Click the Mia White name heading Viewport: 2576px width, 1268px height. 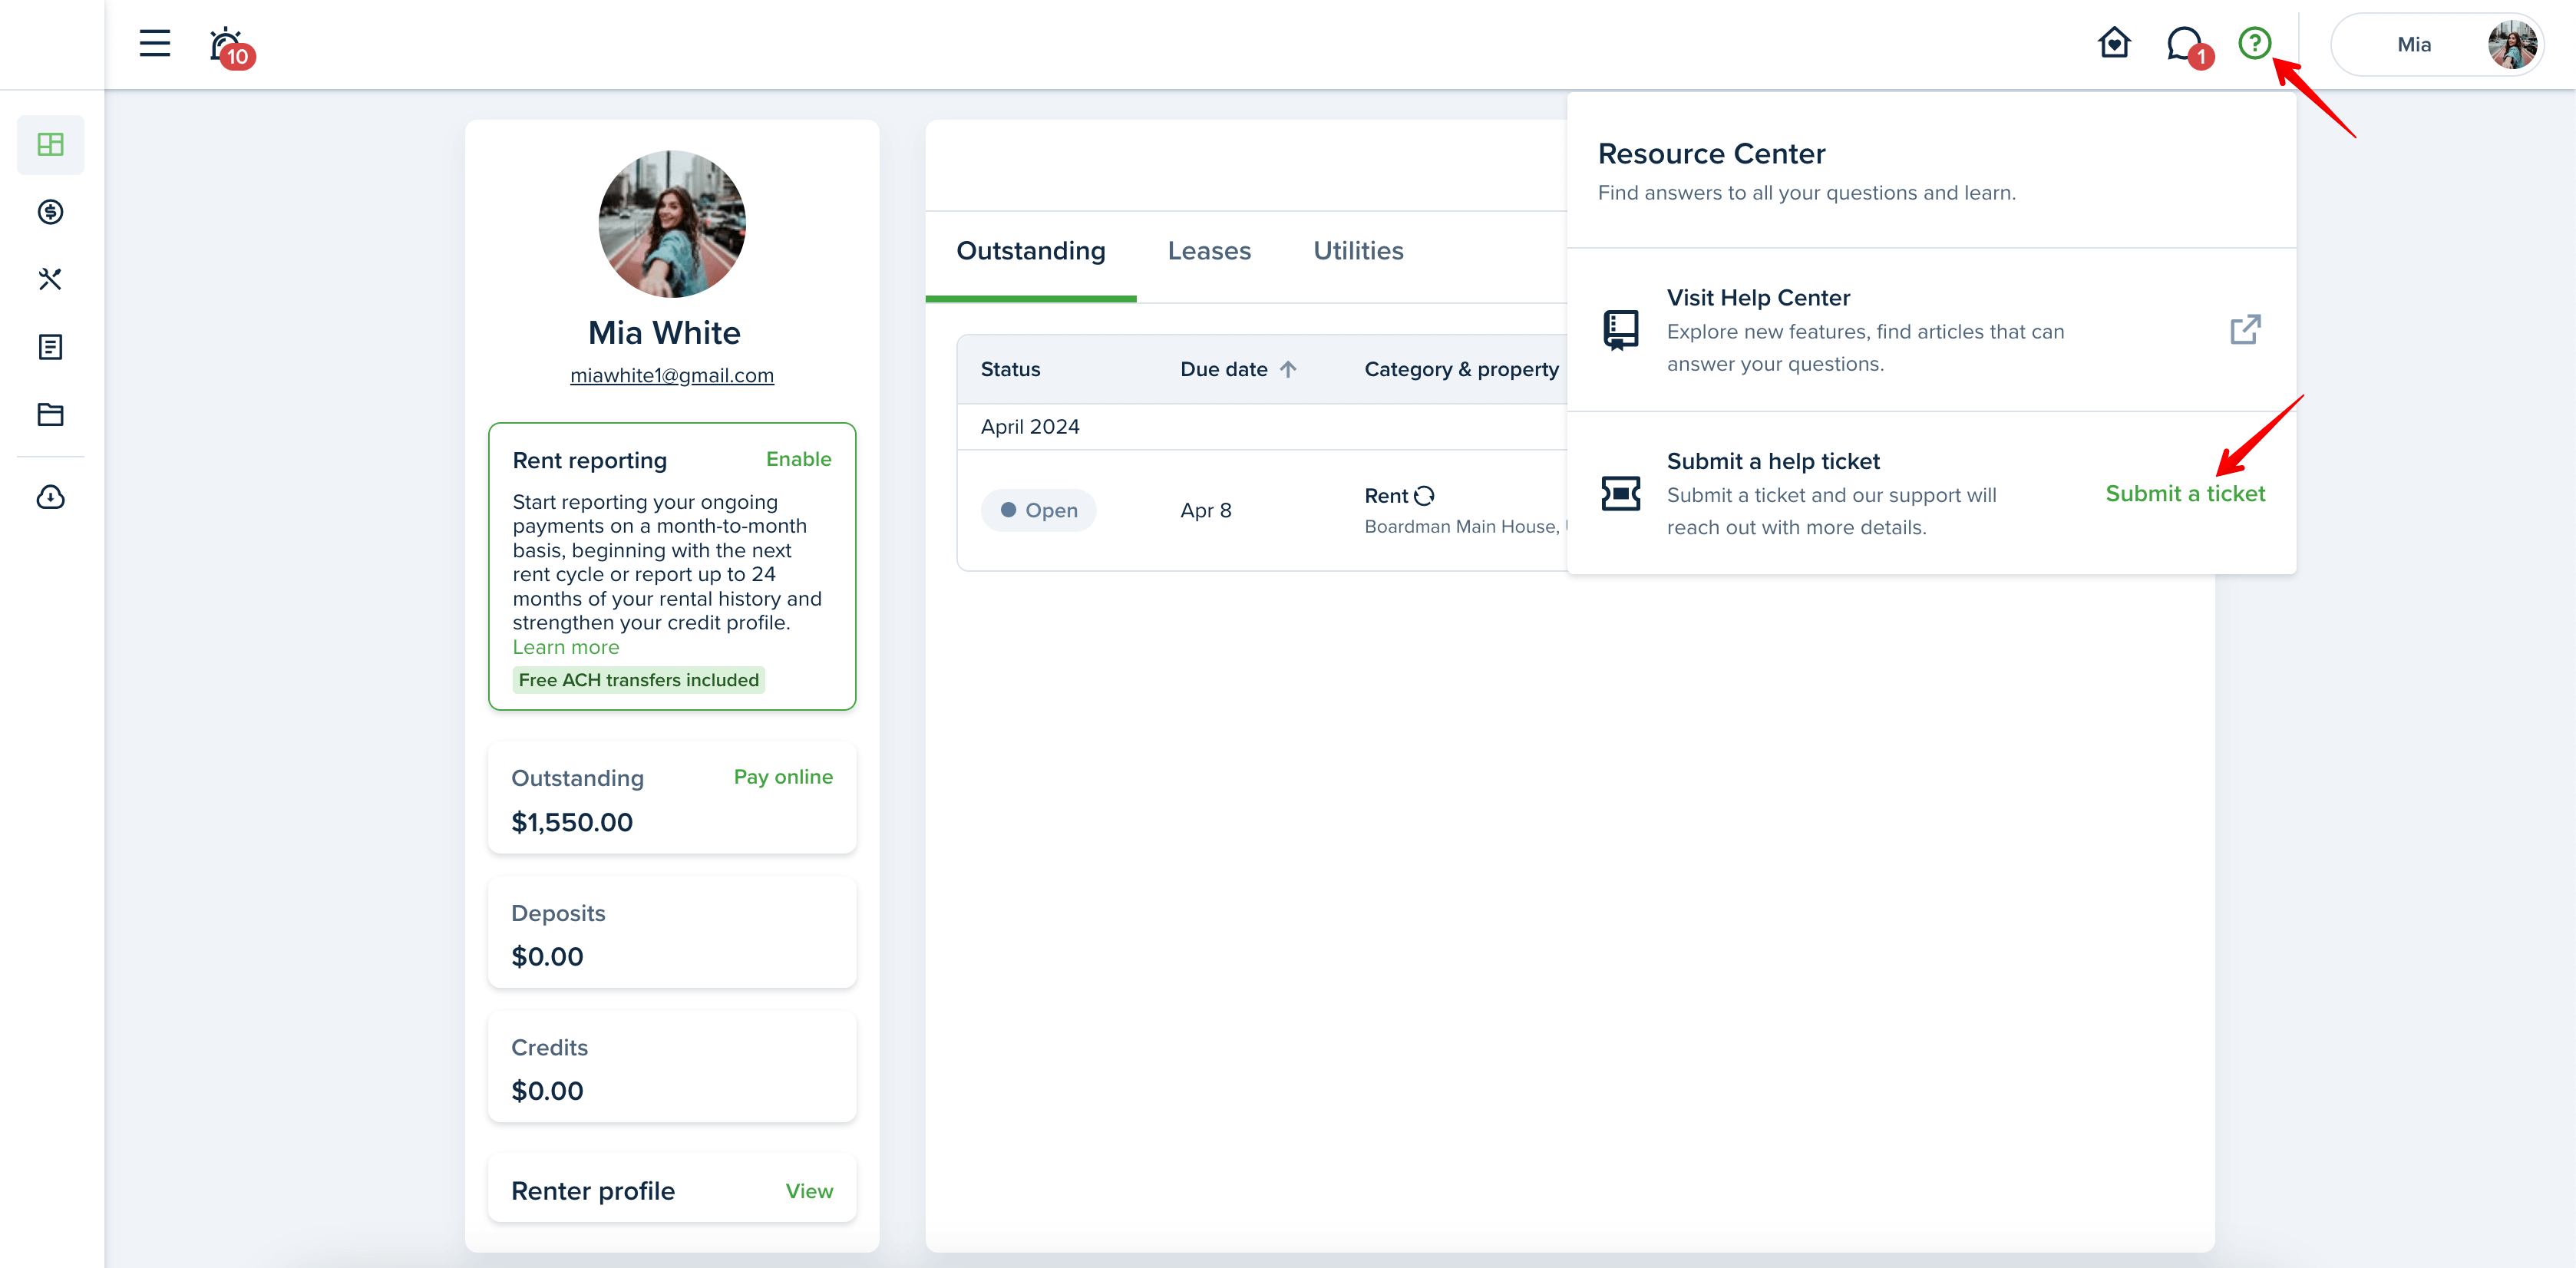[664, 333]
